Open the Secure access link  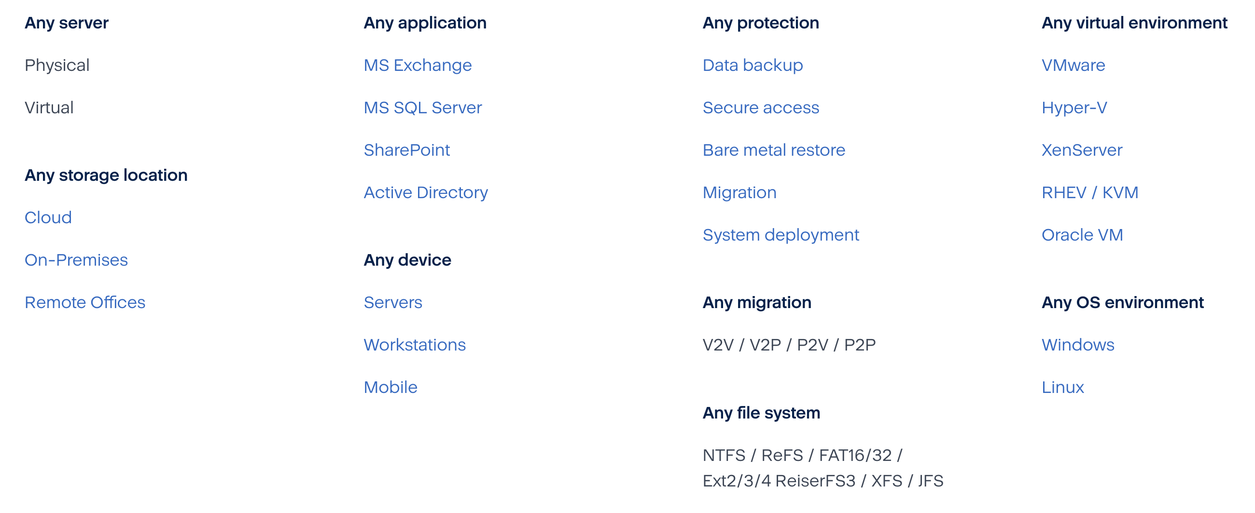tap(761, 108)
